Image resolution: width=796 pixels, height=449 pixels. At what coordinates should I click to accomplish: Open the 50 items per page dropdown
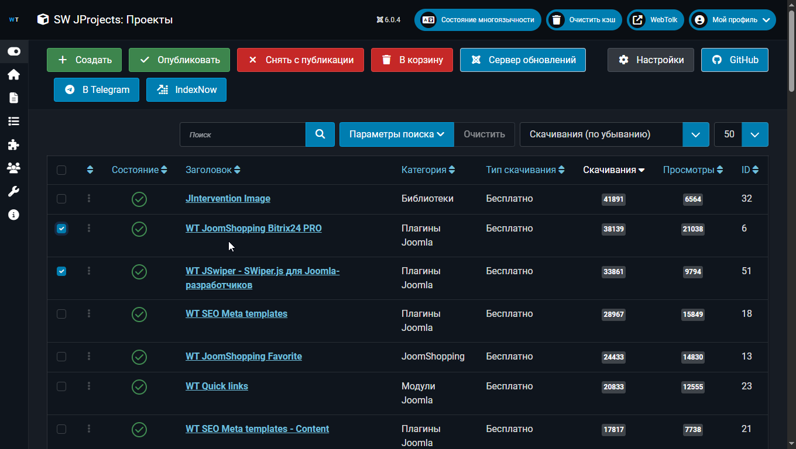tap(741, 134)
